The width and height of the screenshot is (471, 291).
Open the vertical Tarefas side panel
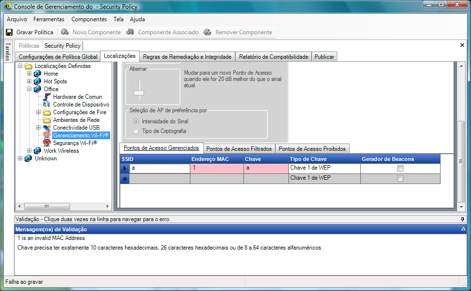8,51
